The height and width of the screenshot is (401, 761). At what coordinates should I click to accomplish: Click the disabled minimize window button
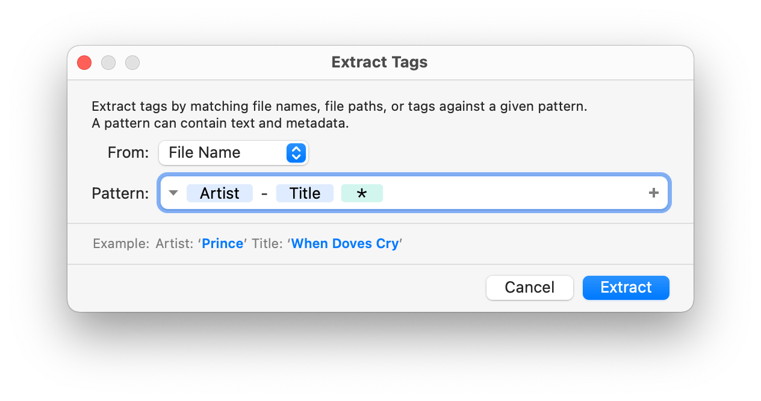[108, 62]
